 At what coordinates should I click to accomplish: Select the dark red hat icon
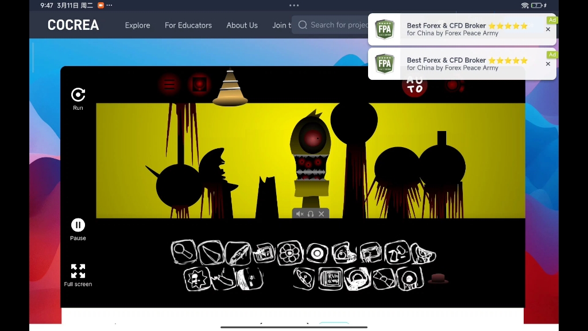(438, 279)
